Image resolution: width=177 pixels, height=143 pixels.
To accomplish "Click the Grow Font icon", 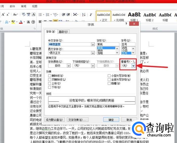I will tap(3, 14).
